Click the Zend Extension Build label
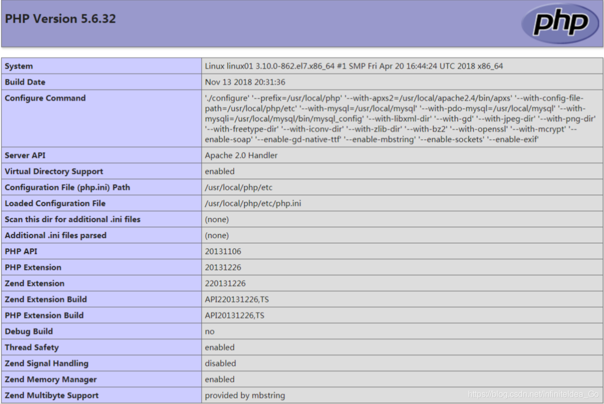This screenshot has height=404, width=604. [46, 300]
